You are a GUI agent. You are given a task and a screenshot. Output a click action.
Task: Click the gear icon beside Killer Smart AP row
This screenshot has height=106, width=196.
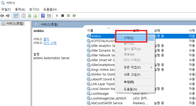click(89, 60)
